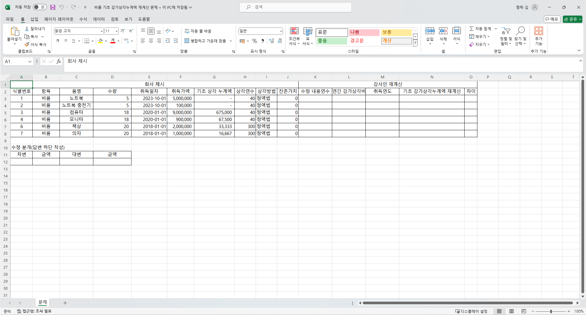Viewport: 586px width, 315px height.
Task: Open the 수식 (Formulas) ribbon tab
Action: (x=83, y=19)
